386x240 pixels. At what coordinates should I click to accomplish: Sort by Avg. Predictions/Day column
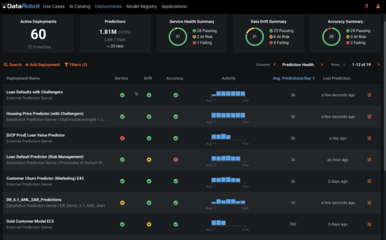coord(294,78)
